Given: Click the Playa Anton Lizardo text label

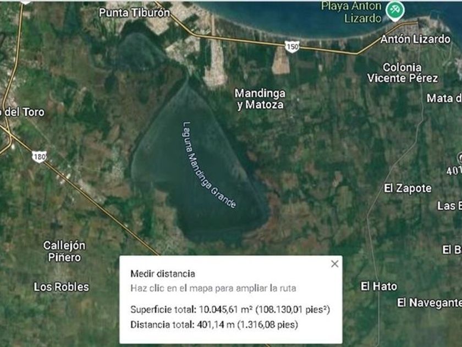Looking at the screenshot, I should tap(351, 12).
